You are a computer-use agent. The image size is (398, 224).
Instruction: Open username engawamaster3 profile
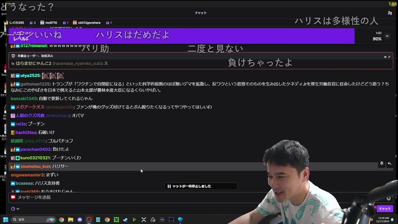(27, 175)
